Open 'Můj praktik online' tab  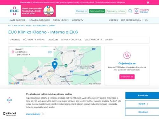click(34, 40)
